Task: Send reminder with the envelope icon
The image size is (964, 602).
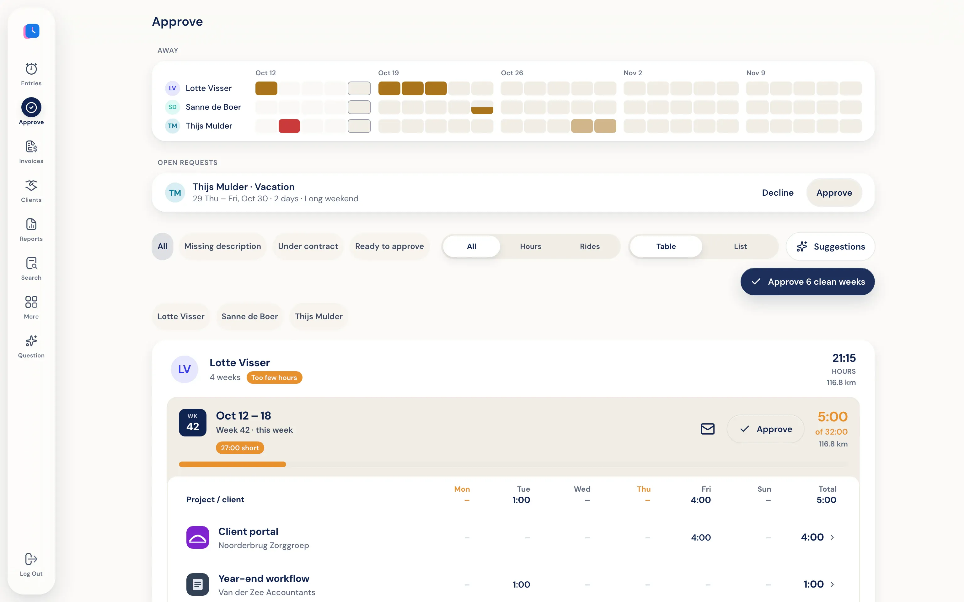Action: tap(707, 429)
